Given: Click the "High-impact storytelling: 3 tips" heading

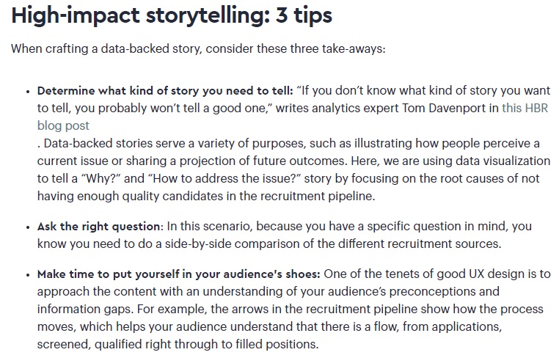Looking at the screenshot, I should [x=172, y=15].
